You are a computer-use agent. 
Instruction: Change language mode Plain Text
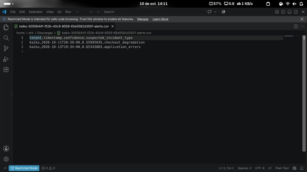click(282, 168)
